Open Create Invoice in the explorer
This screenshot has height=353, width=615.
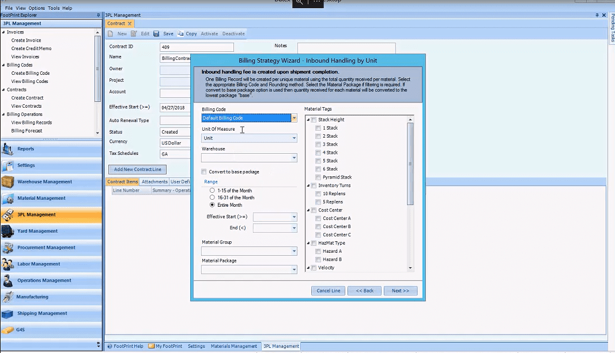click(x=26, y=40)
